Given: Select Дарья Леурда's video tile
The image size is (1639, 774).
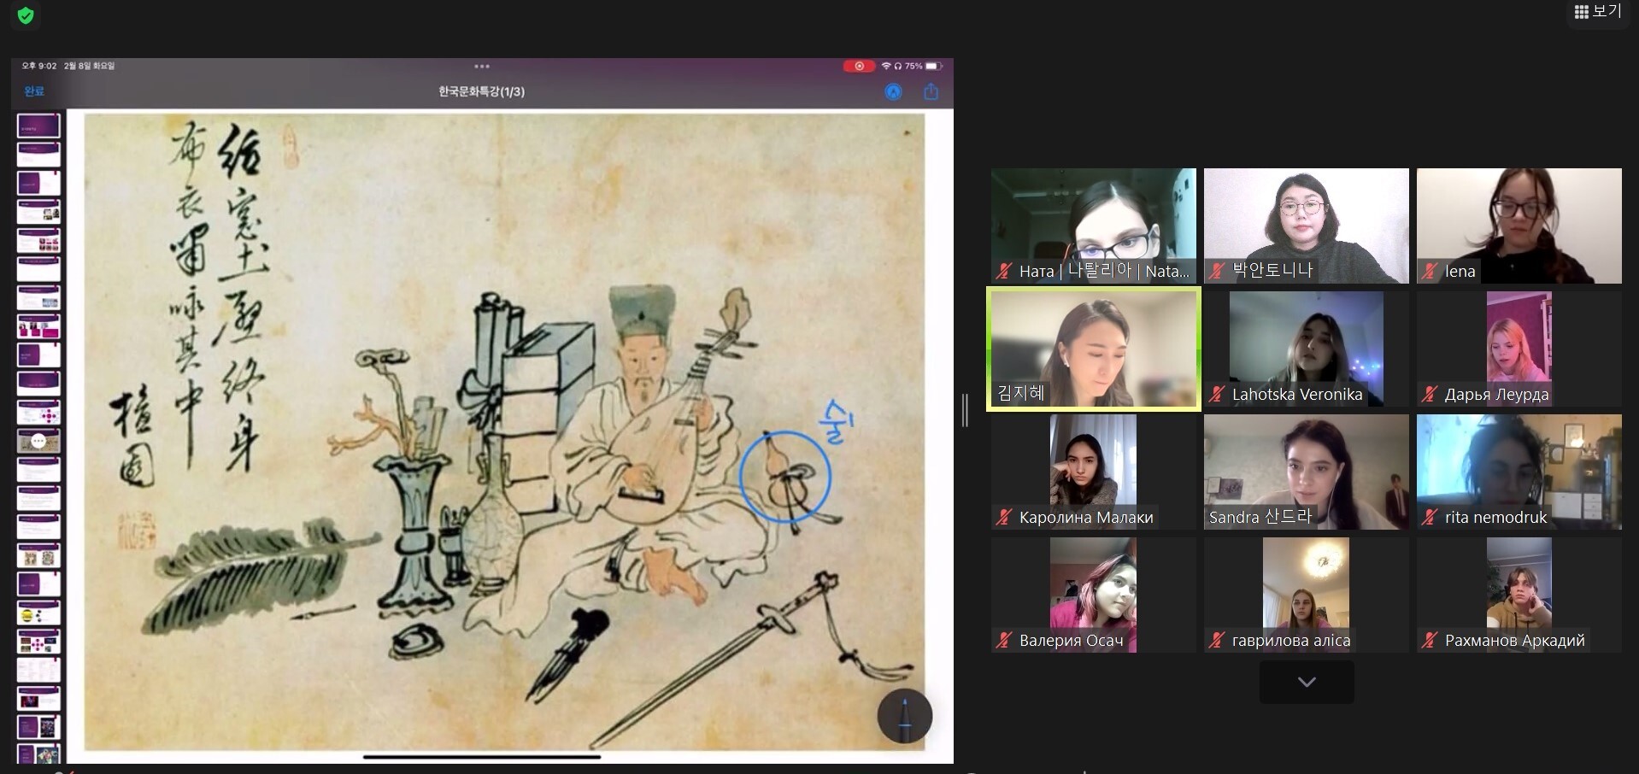Looking at the screenshot, I should click(1519, 349).
